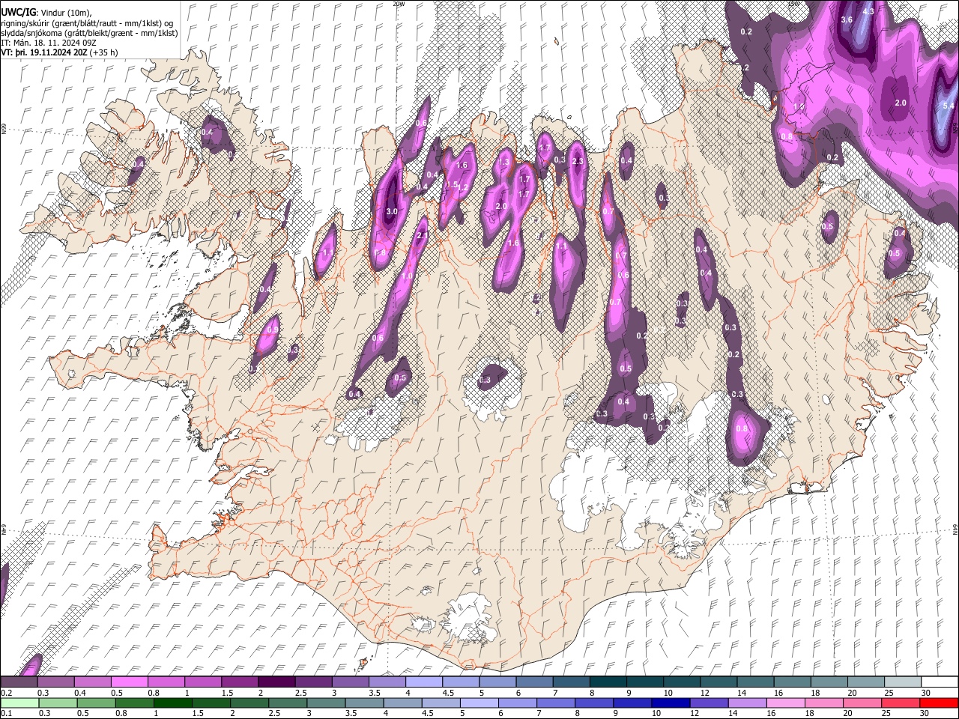The image size is (959, 719).
Task: Click the medium green swatch above the lower-legend 0.5 label
Action: pyautogui.click(x=97, y=703)
